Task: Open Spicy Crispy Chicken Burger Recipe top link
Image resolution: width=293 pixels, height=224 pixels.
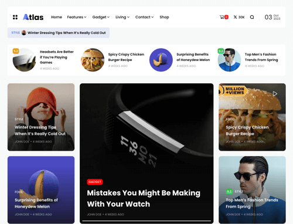Action: tap(126, 57)
